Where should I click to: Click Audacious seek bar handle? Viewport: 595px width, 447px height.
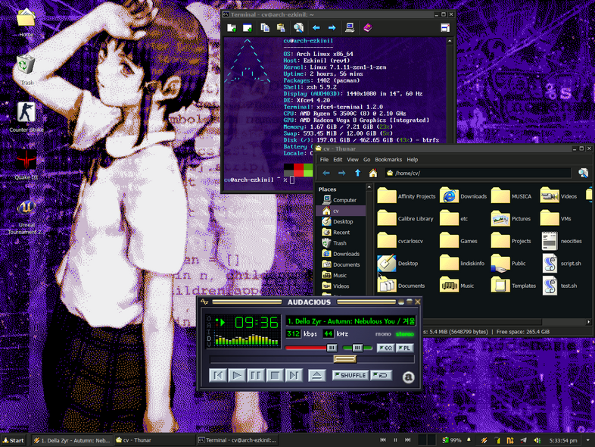click(345, 359)
